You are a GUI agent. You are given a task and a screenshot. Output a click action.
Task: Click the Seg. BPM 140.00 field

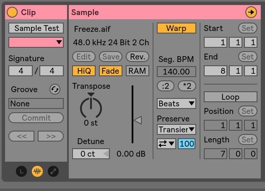pyautogui.click(x=177, y=72)
